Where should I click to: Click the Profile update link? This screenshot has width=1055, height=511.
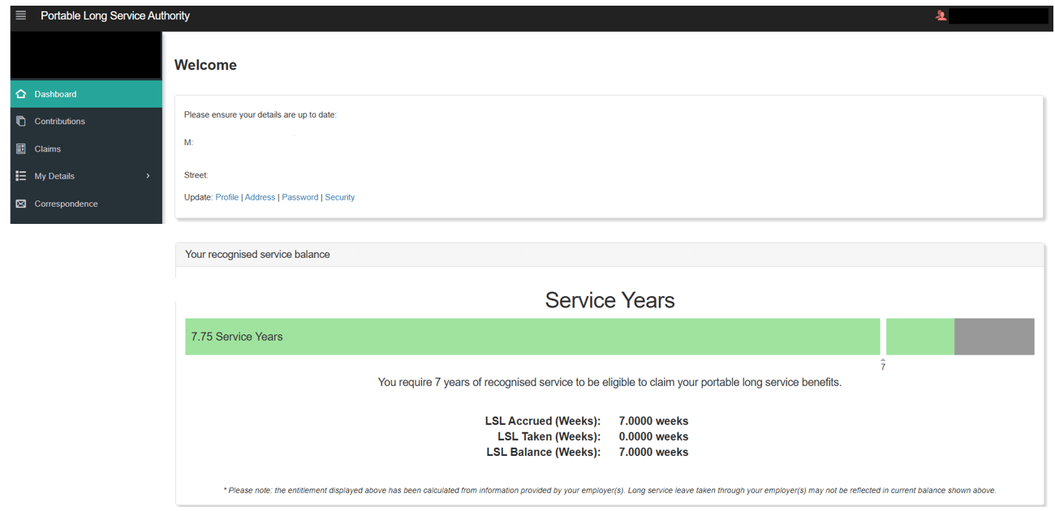tap(227, 197)
